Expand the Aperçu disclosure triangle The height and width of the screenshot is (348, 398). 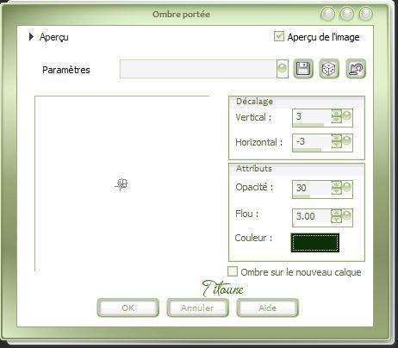coord(31,37)
